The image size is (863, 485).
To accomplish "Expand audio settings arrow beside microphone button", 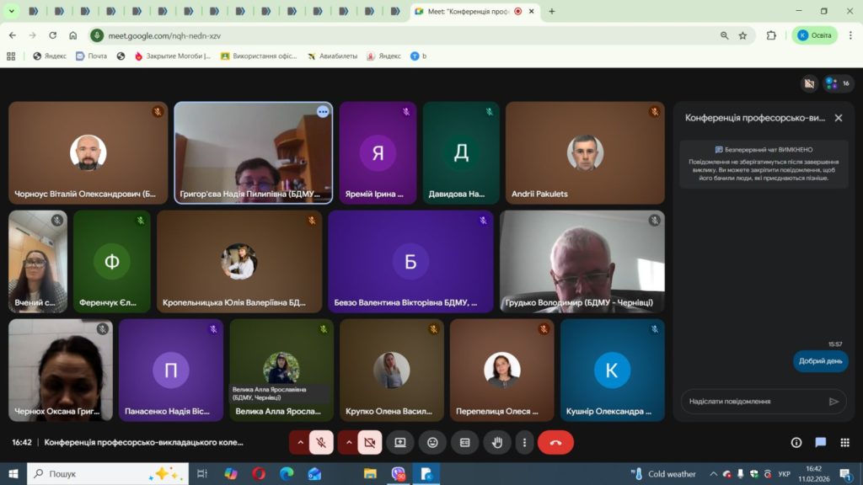I will coord(299,442).
